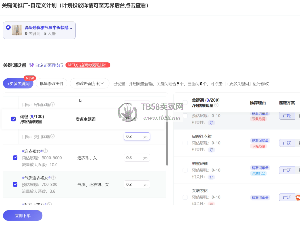Click help icon next to #连衣裙女#
The height and width of the screenshot is (225, 300).
click(46, 151)
